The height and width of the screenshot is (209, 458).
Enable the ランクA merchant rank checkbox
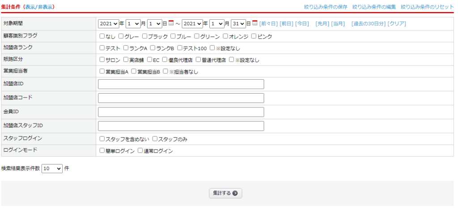pyautogui.click(x=126, y=48)
